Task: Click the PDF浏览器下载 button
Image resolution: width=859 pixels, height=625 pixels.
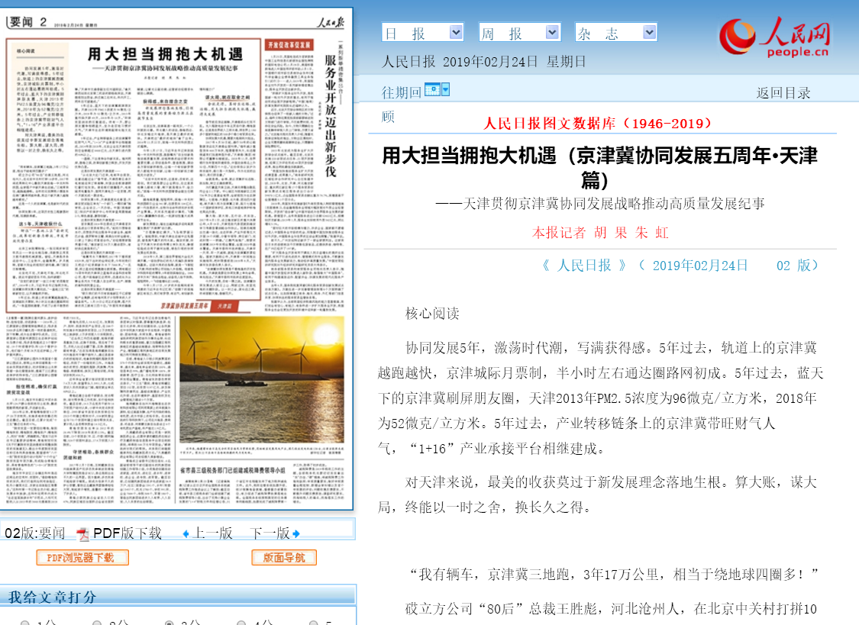Action: pyautogui.click(x=82, y=558)
